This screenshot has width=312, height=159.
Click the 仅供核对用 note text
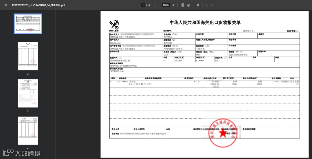point(248,31)
